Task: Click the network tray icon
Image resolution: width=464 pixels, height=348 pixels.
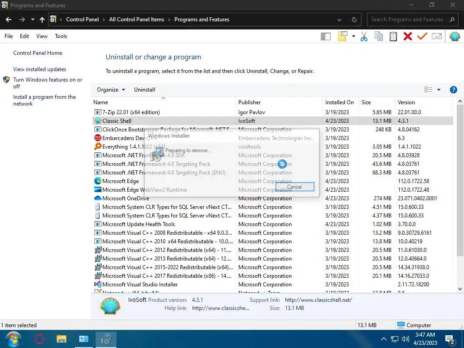Action: (395, 339)
